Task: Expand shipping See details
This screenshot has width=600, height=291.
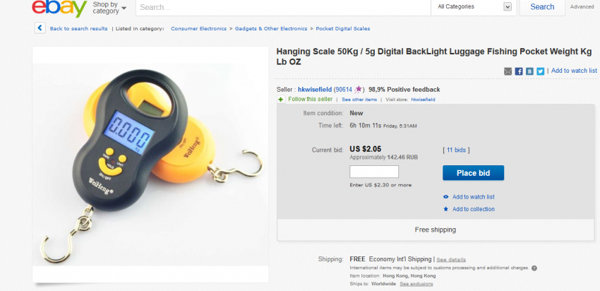Action: click(x=450, y=260)
